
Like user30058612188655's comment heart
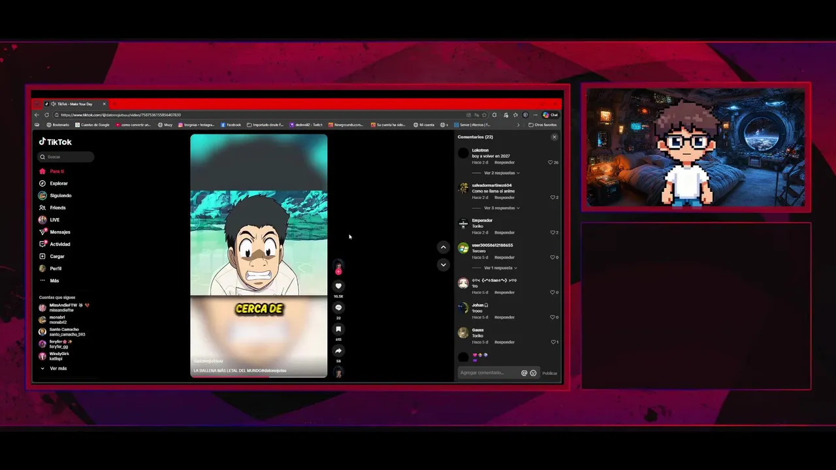pos(553,257)
